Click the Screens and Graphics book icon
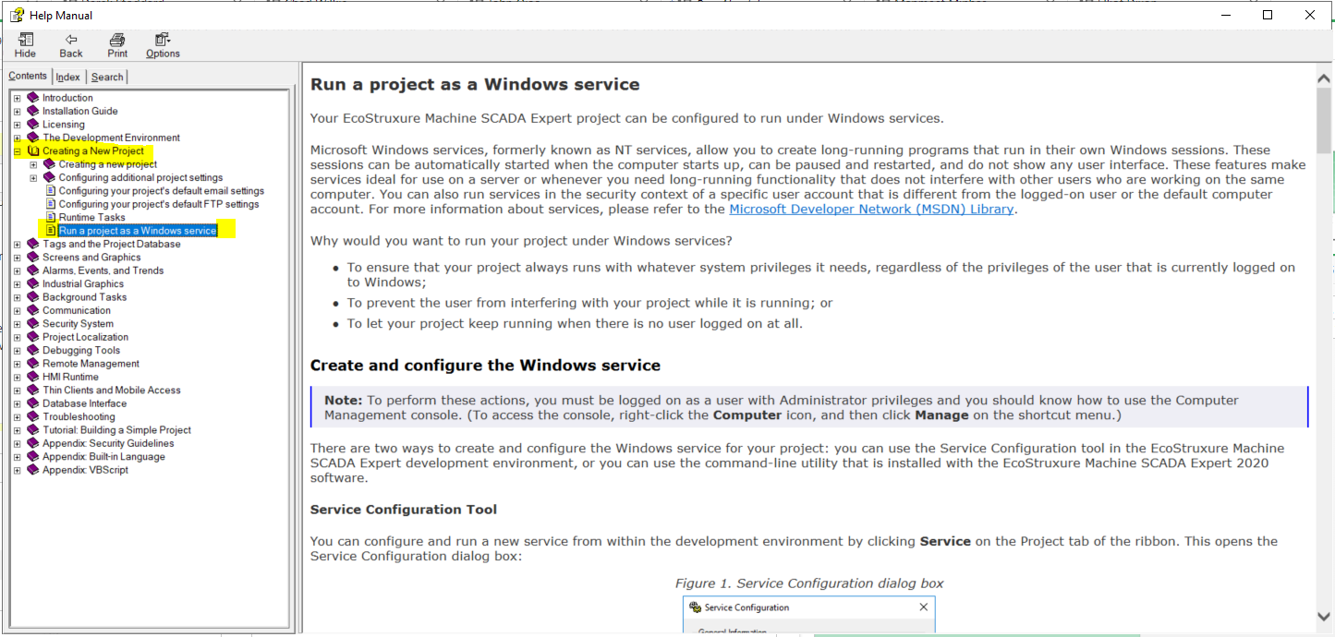Viewport: 1335px width, 637px height. point(33,258)
